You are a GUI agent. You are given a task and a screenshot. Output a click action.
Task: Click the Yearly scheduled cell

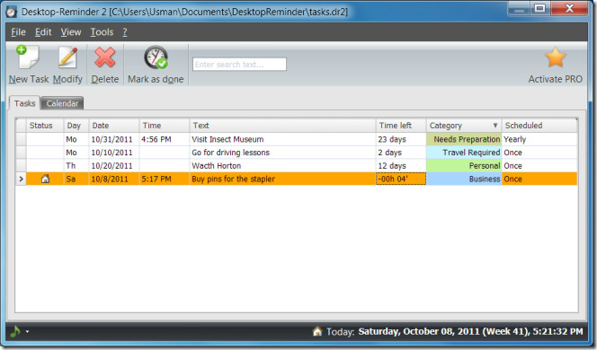tap(539, 139)
